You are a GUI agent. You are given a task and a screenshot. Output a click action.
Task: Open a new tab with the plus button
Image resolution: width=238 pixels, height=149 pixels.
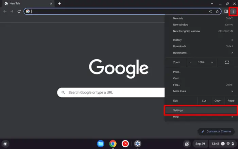60,3
